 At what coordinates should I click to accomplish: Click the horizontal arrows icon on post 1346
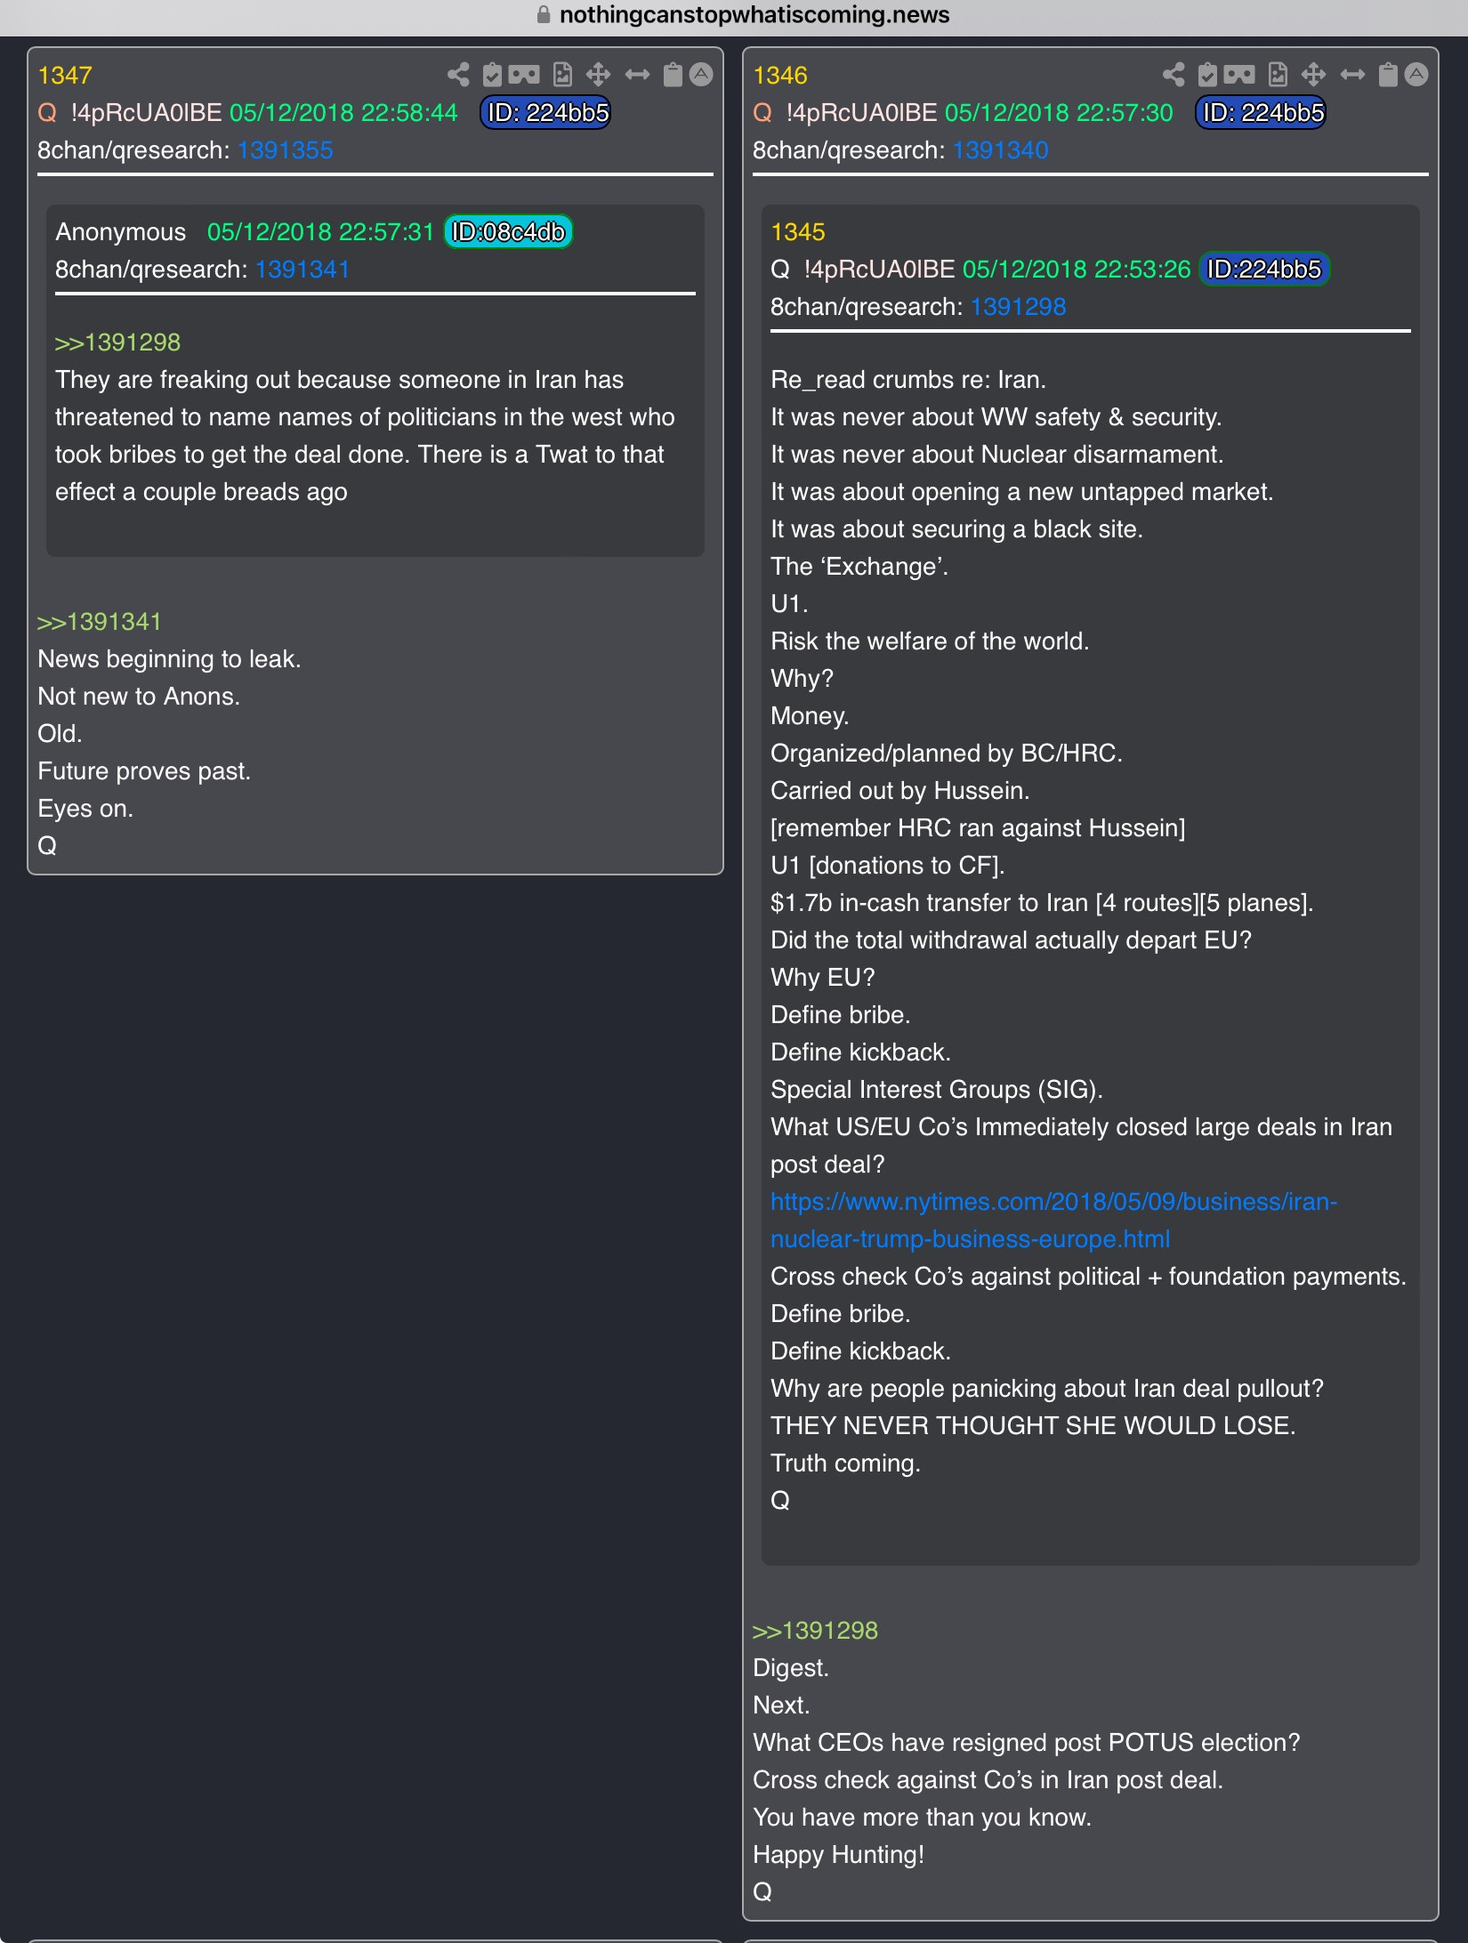(1352, 75)
